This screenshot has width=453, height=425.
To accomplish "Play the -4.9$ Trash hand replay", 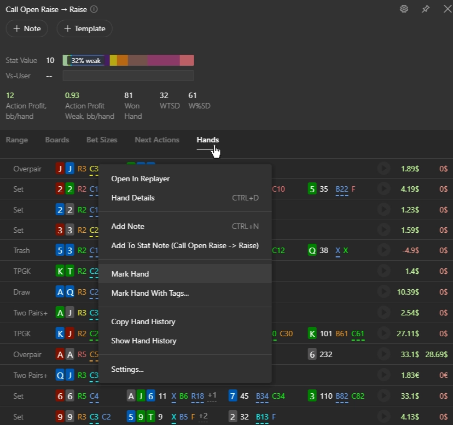I will click(384, 250).
